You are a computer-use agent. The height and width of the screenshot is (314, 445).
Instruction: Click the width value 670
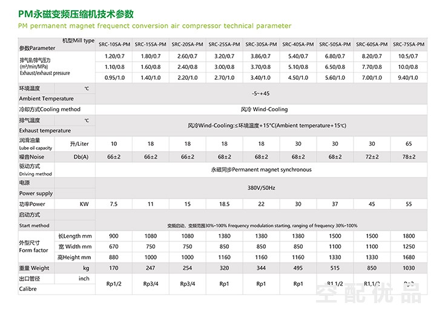pyautogui.click(x=114, y=247)
